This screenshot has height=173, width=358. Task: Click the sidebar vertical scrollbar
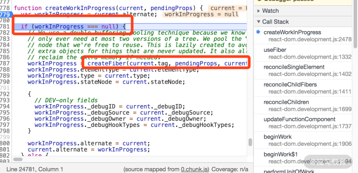355,24
